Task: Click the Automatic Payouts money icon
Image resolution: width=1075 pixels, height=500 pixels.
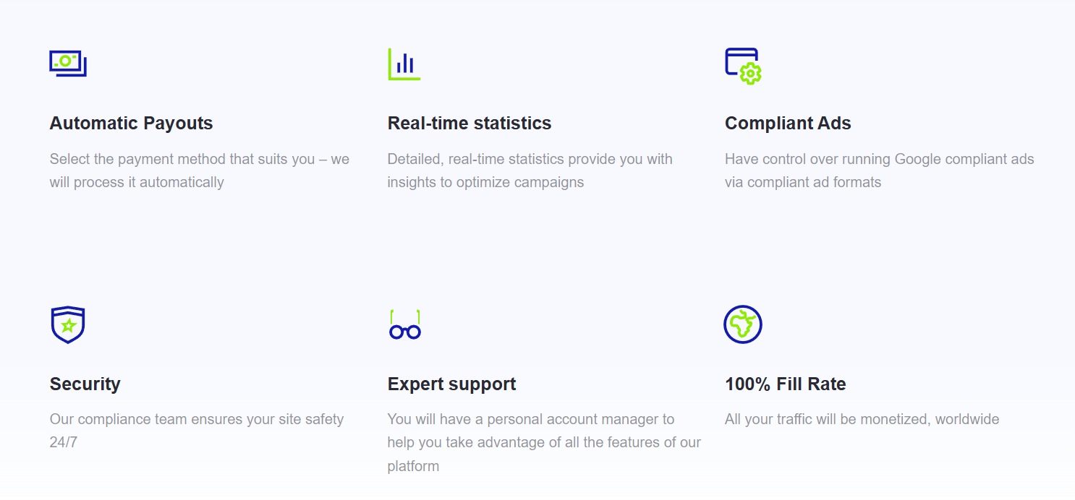Action: click(x=68, y=64)
